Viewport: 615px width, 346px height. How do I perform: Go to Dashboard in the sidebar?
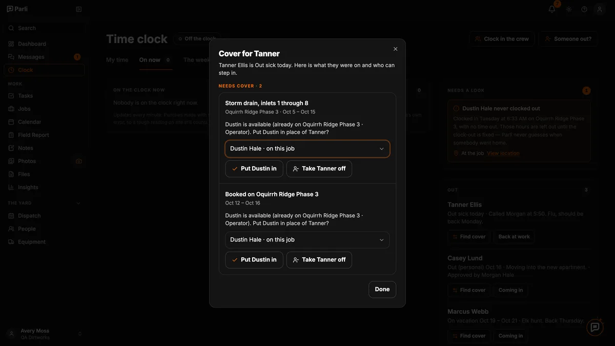pos(44,44)
